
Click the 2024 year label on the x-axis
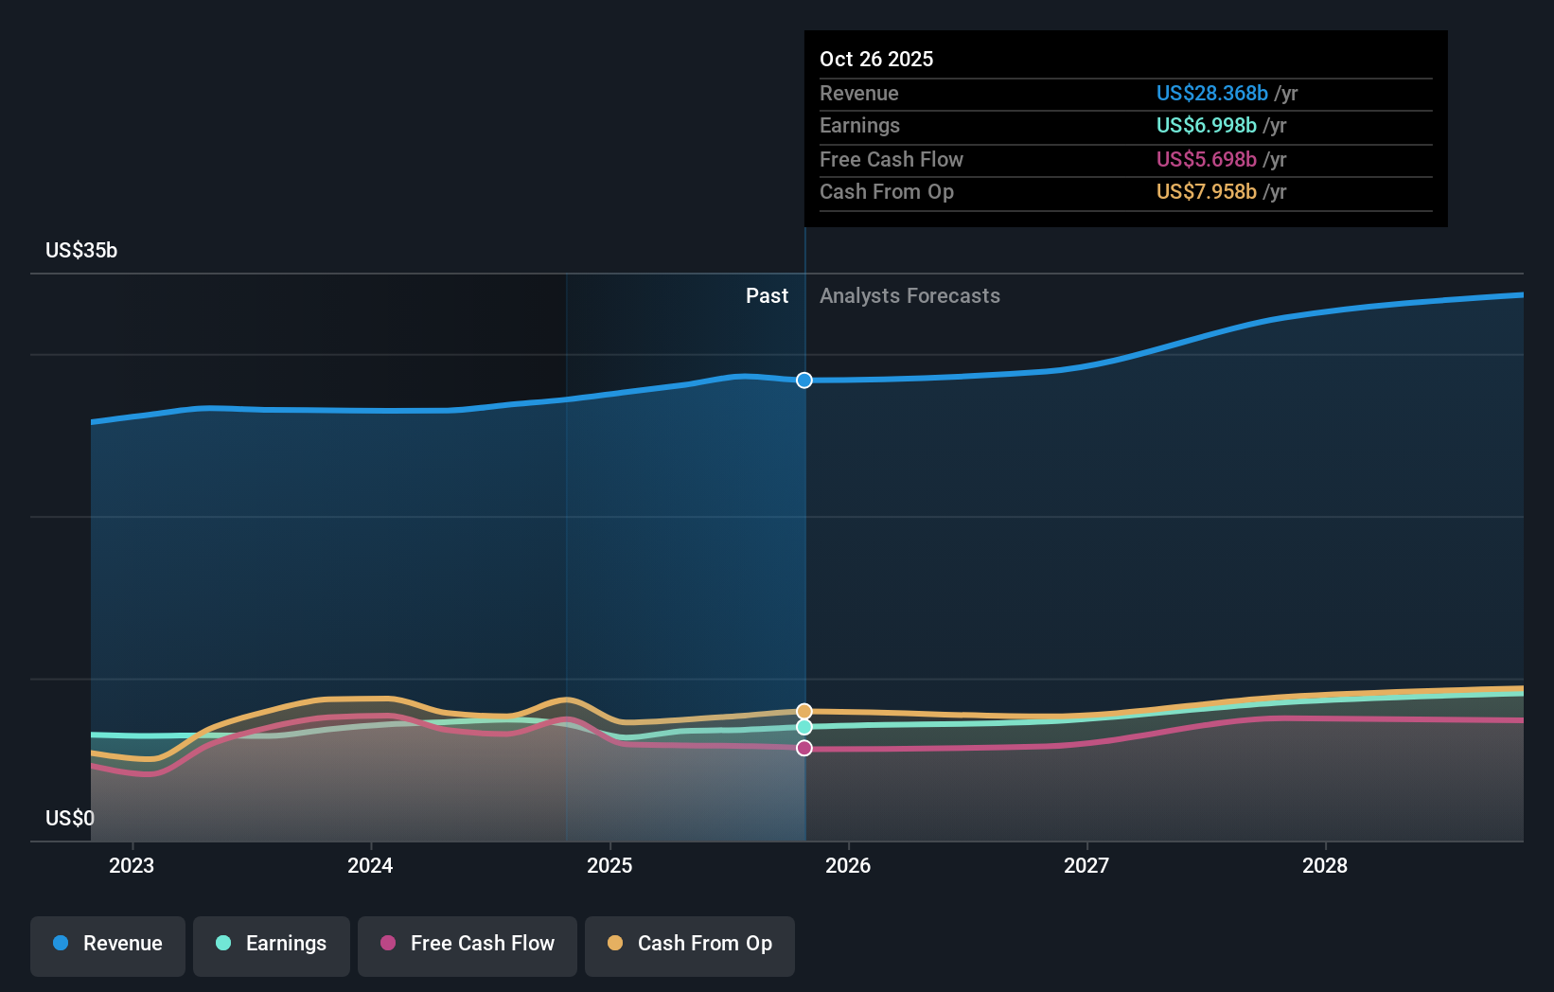point(370,864)
